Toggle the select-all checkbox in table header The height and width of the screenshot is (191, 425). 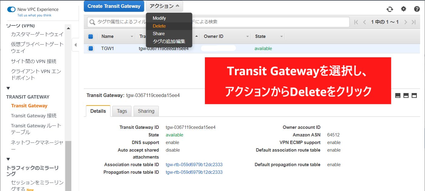coord(91,36)
